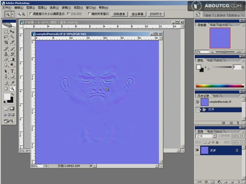This screenshot has height=184, width=246.
Task: Click the Navigator zoom slider handle
Action: pos(224,52)
